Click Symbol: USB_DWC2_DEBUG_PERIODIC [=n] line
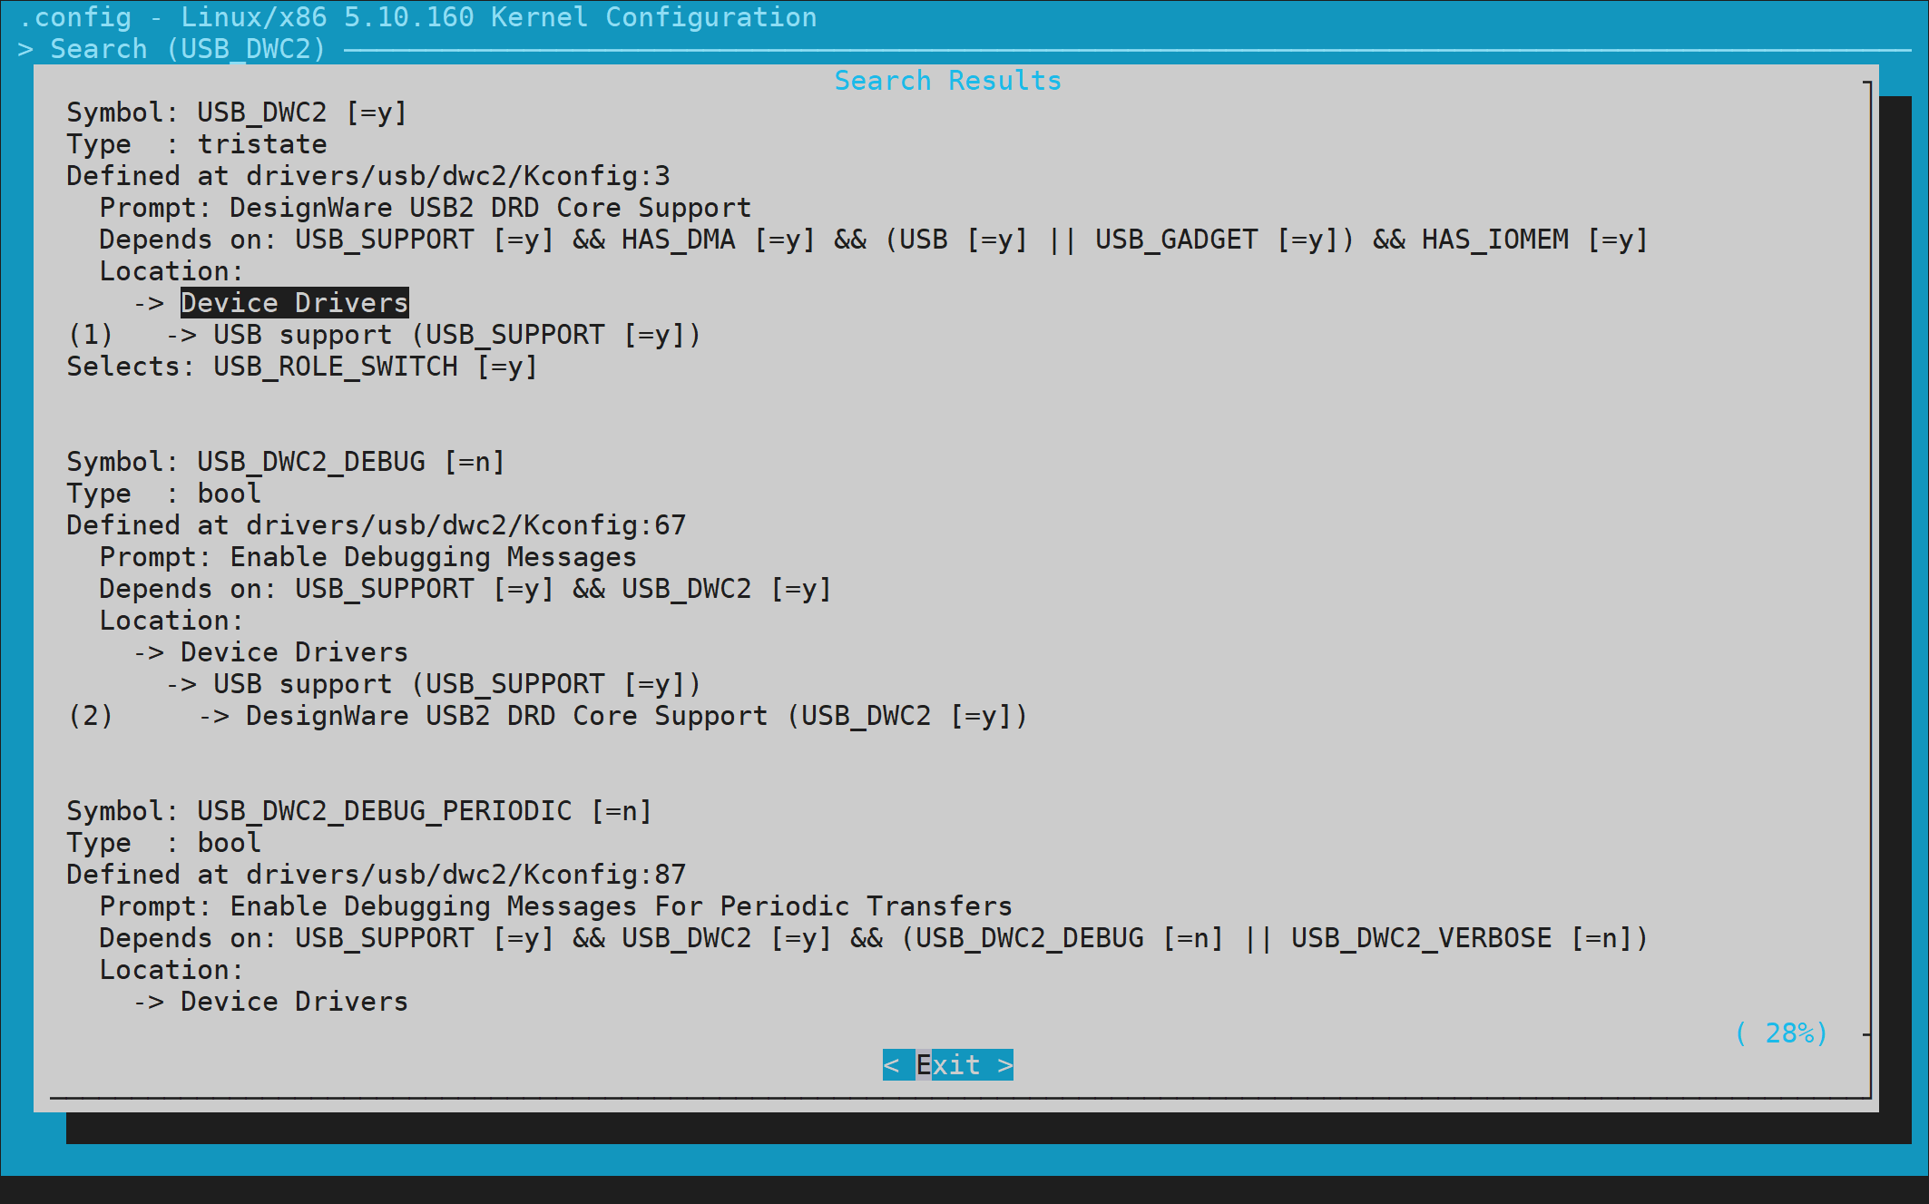Screen dimensions: 1929x1204 359,811
